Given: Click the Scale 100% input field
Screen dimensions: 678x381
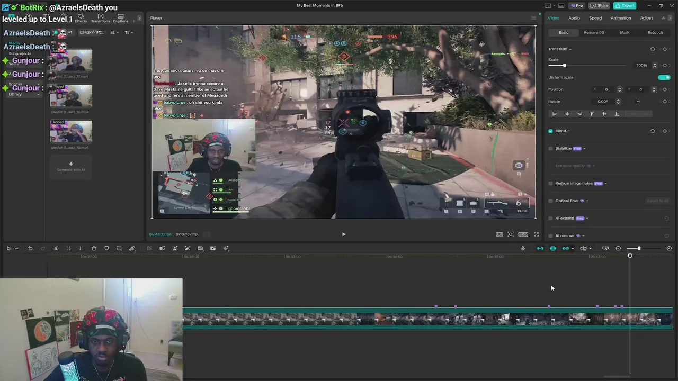Looking at the screenshot, I should pos(641,65).
